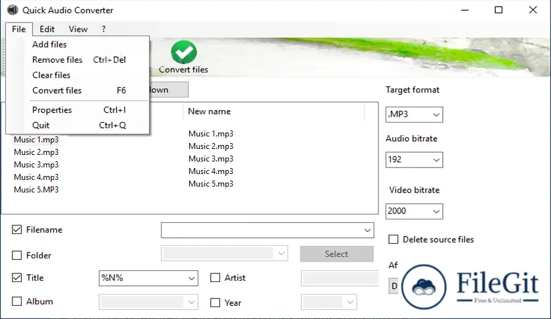Click Clear files menu entry
The image size is (551, 319).
pyautogui.click(x=51, y=74)
